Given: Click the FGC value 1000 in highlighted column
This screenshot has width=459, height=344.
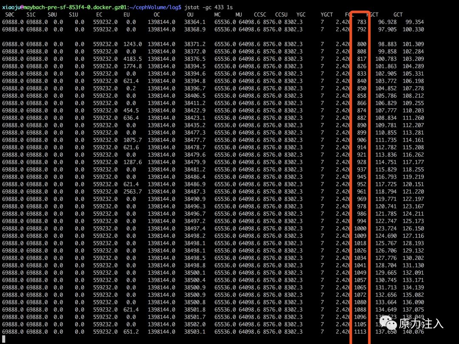Looking at the screenshot, I should pos(360,228).
